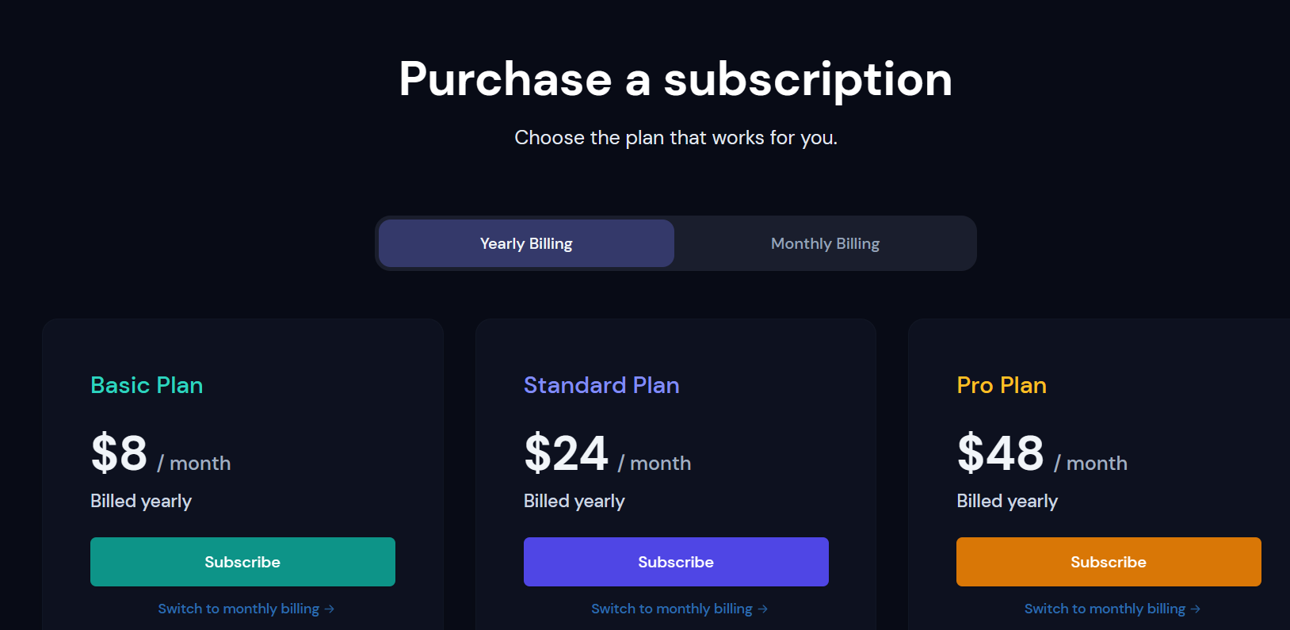Subscribe to the Basic Plan
Viewport: 1290px width, 630px height.
tap(242, 562)
